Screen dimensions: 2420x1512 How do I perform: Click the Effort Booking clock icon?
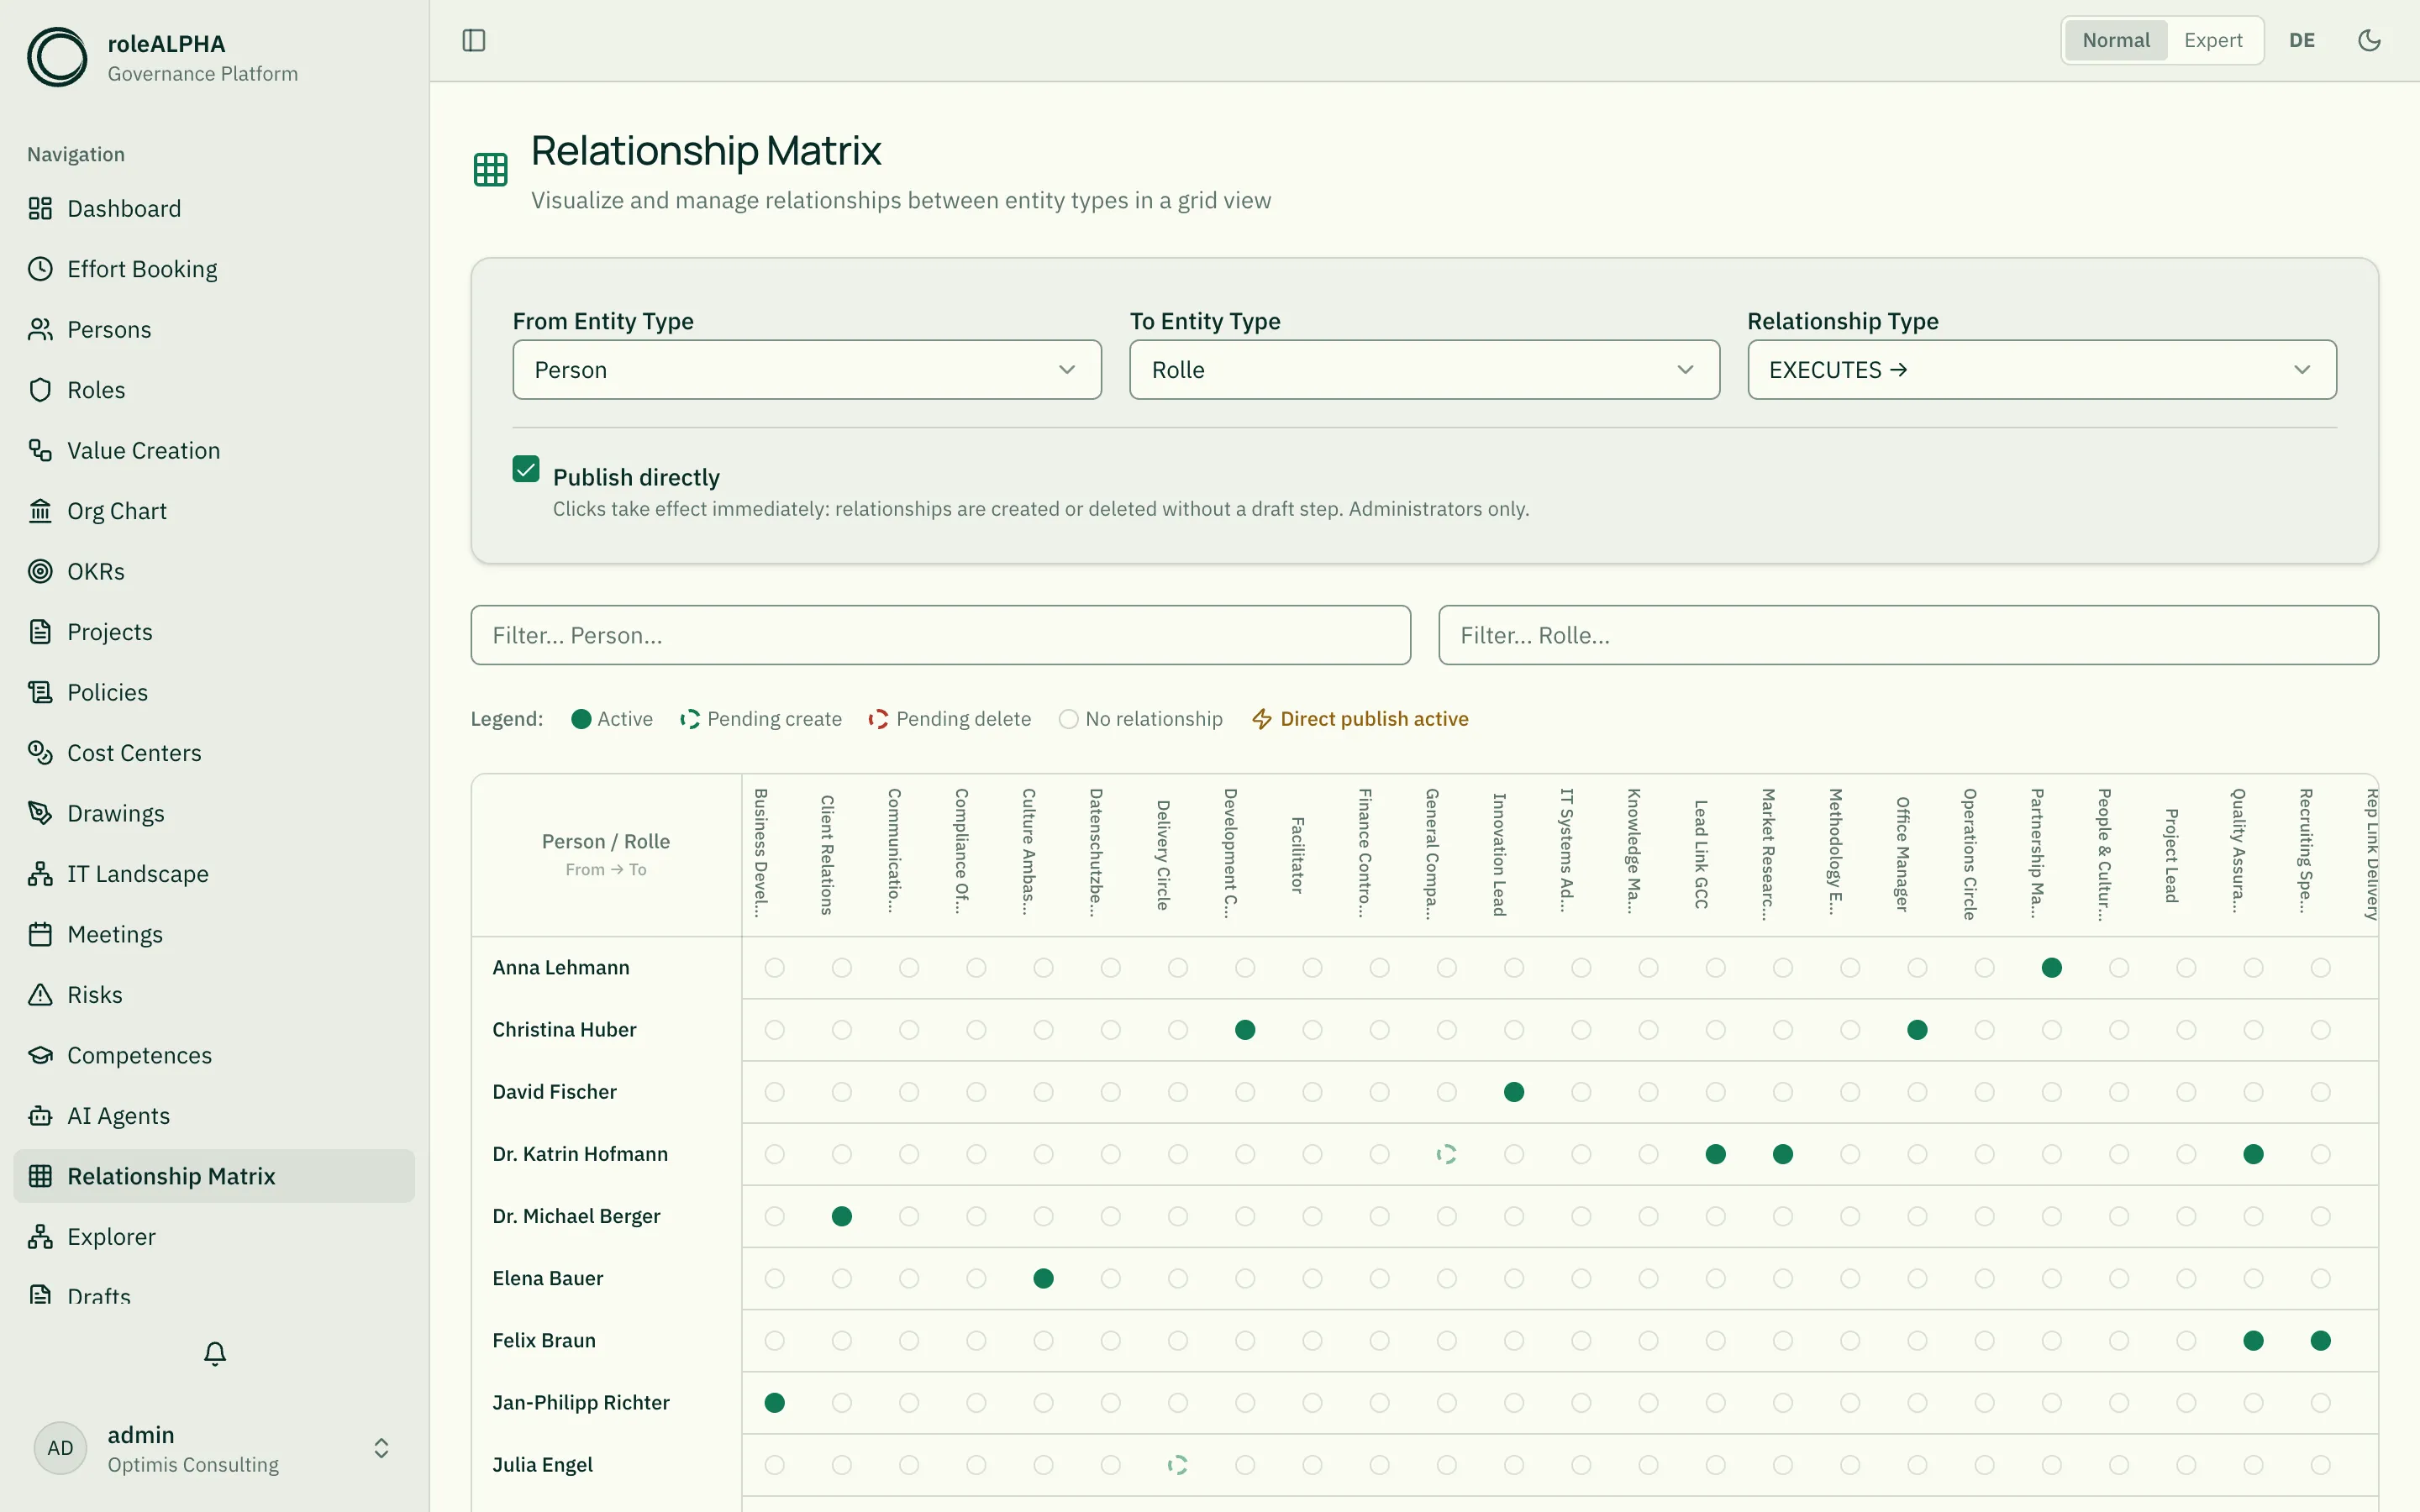40,269
